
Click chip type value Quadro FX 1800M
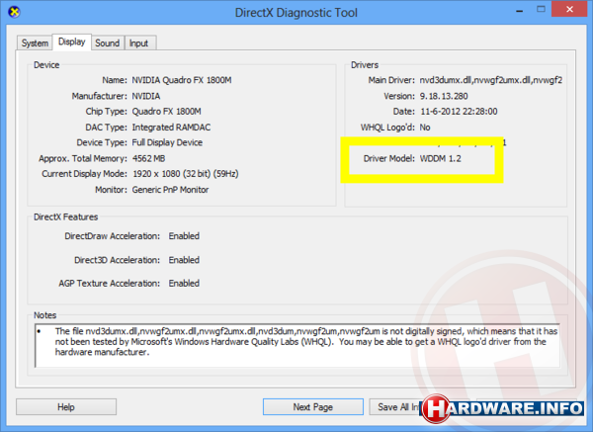tap(166, 112)
